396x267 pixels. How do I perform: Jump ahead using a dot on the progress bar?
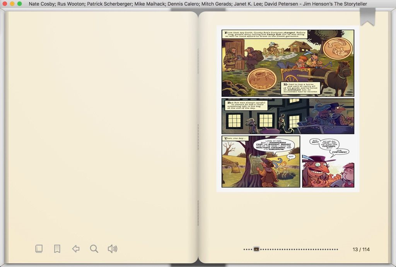click(x=302, y=249)
